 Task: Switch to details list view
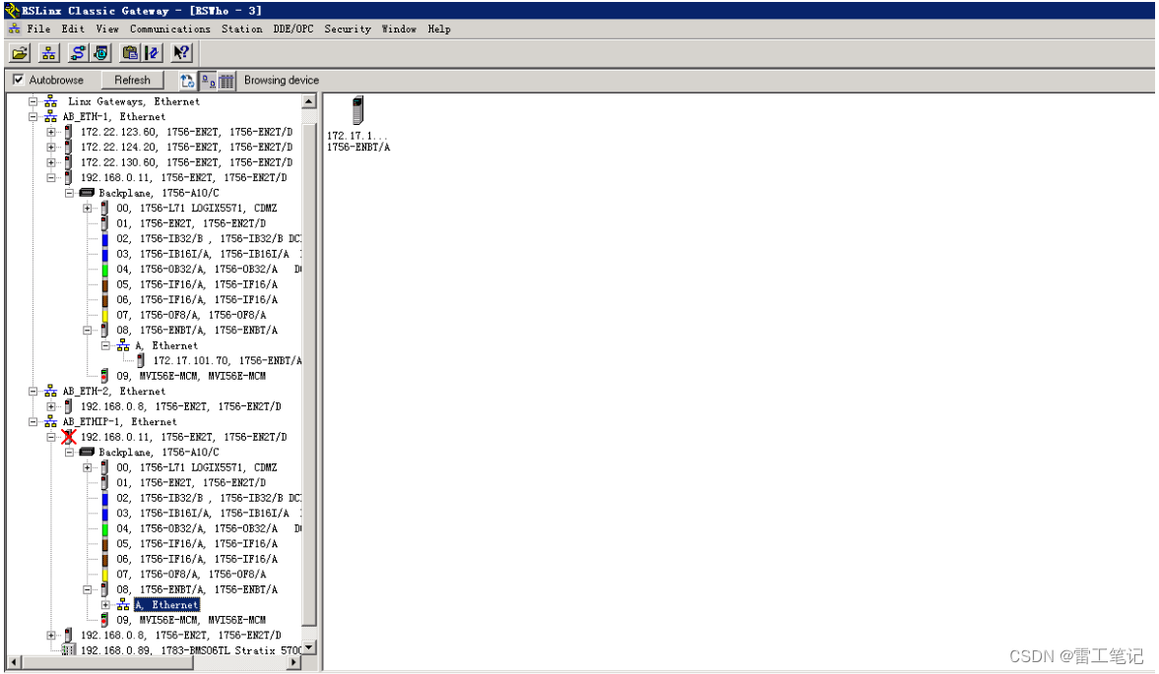pyautogui.click(x=226, y=81)
